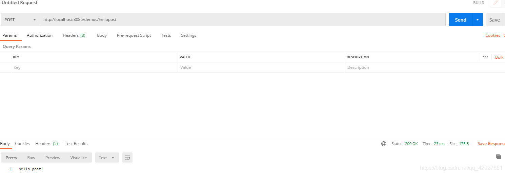Click the Save button
This screenshot has height=174, width=505.
(494, 20)
